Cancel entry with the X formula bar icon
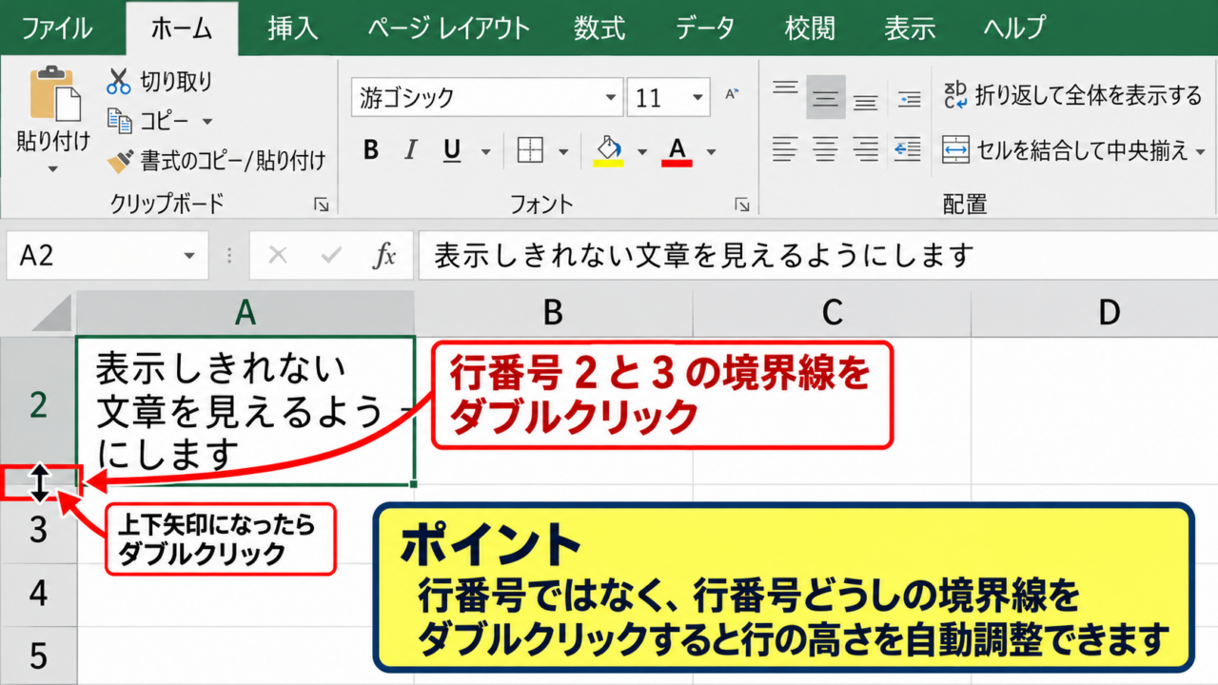 277,255
